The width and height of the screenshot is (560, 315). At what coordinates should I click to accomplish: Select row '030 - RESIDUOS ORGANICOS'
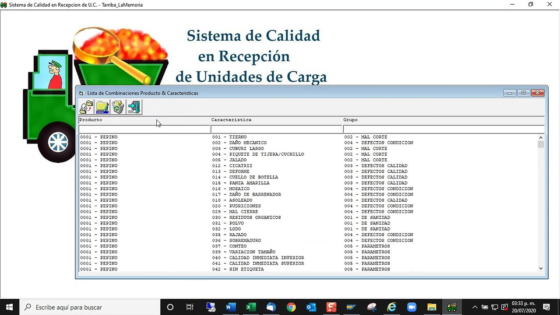(308, 217)
